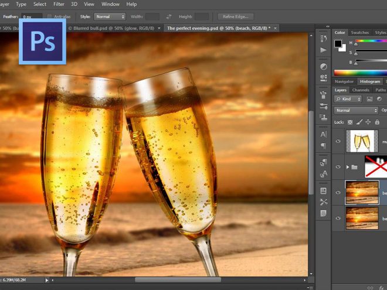Click the lock all padlock icon

pos(376,122)
